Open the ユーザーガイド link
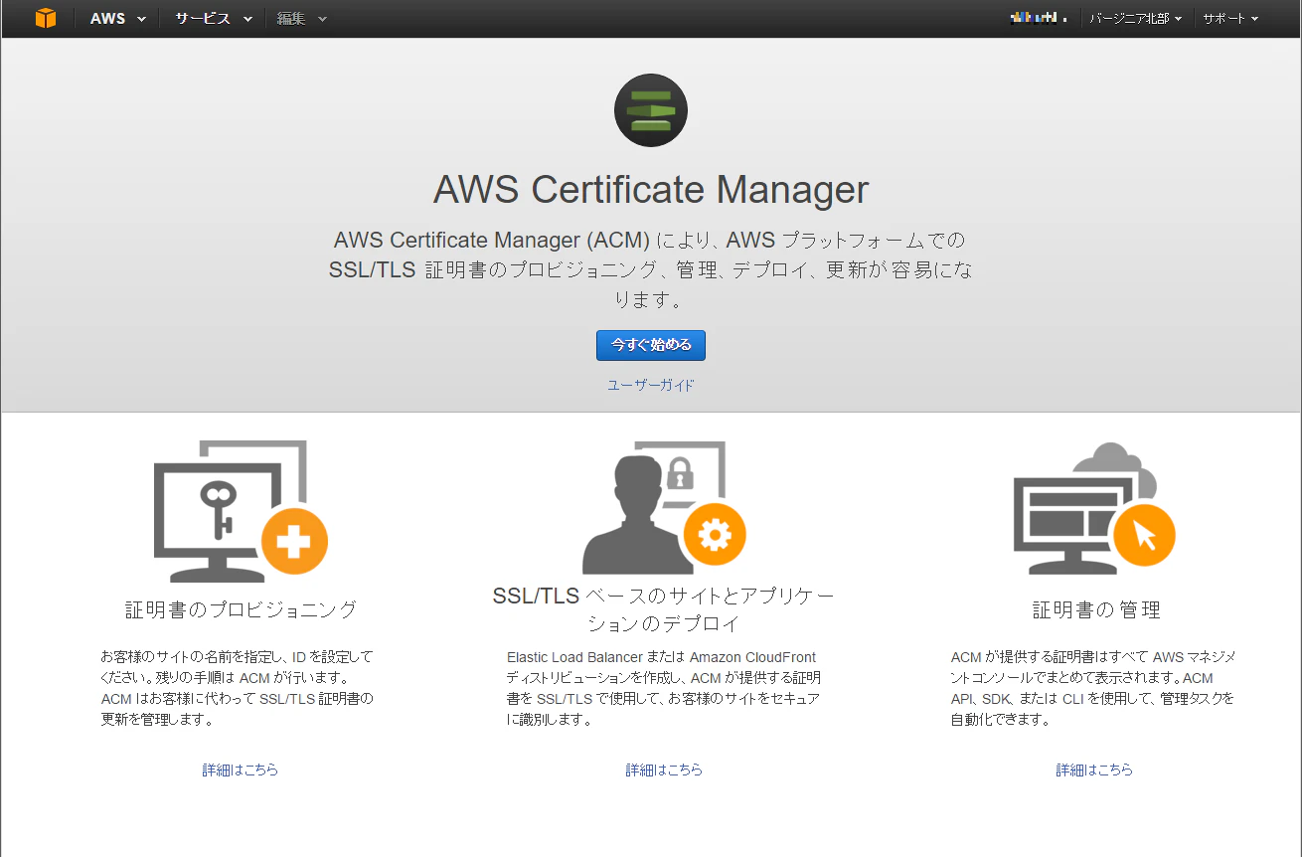Image resolution: width=1302 pixels, height=857 pixels. (651, 385)
